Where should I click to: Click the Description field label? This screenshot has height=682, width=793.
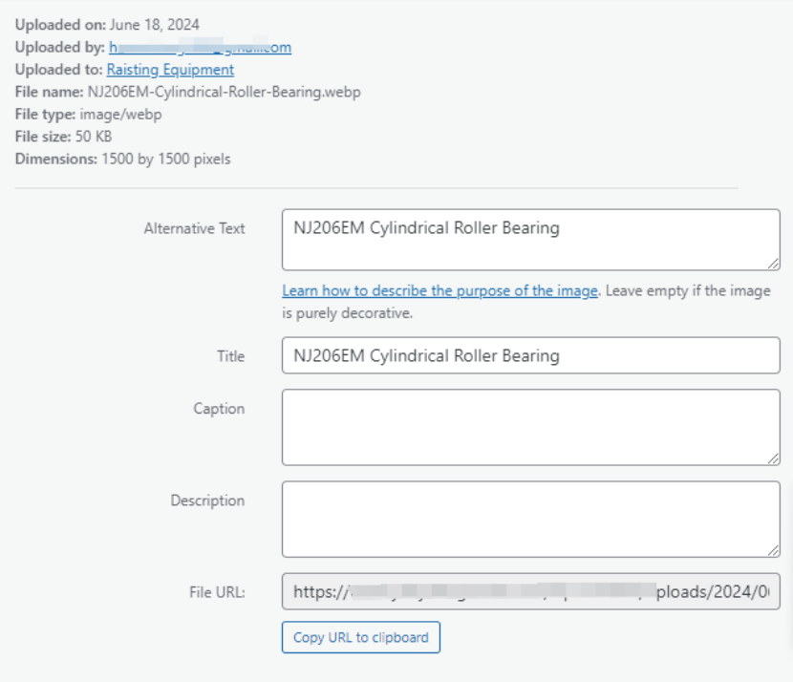click(x=207, y=501)
